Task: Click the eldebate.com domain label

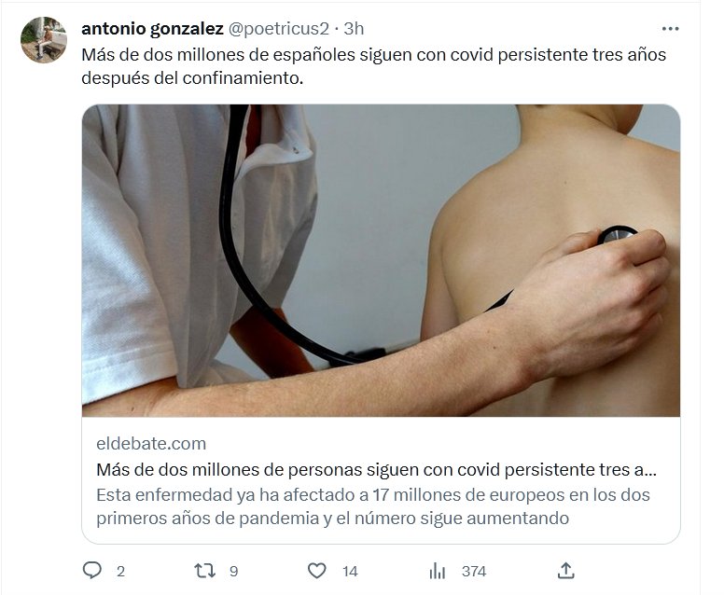Action: pyautogui.click(x=151, y=444)
